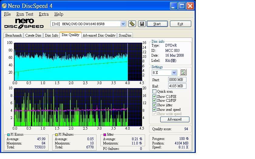
Task: Click the Jitter maximum 11.0 %
Action: [137, 143]
